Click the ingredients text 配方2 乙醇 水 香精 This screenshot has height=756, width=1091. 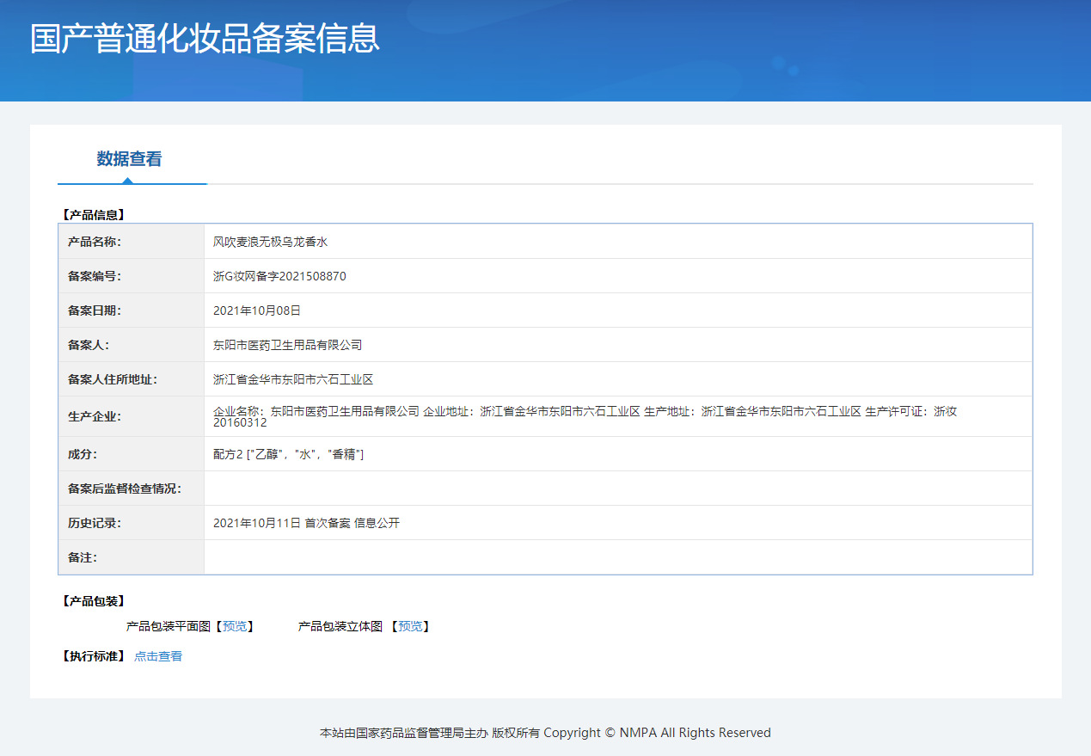point(289,454)
